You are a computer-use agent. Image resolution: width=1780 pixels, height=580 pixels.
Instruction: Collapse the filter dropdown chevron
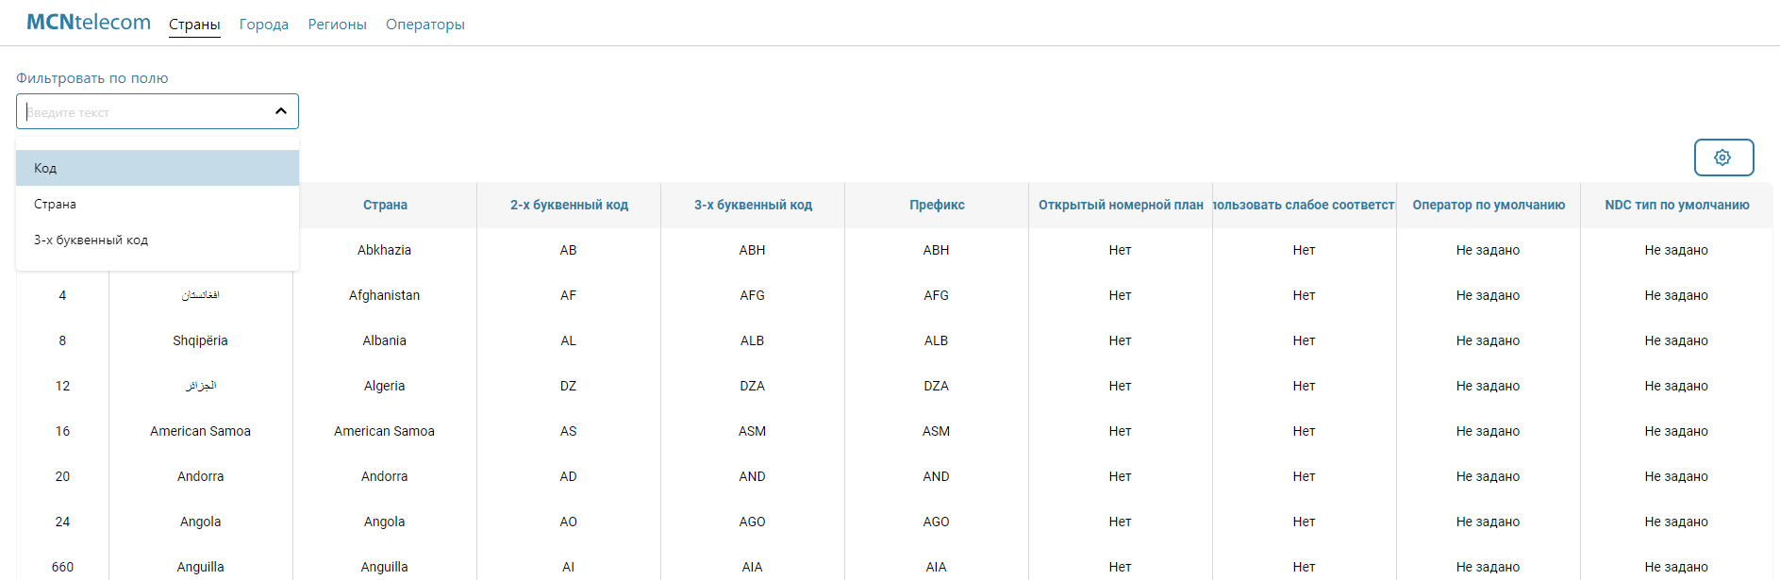pos(280,111)
